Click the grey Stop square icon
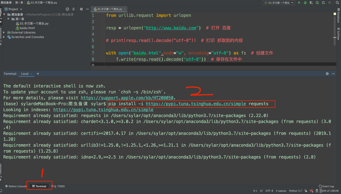The width and height of the screenshot is (341, 194). tap(329, 3)
